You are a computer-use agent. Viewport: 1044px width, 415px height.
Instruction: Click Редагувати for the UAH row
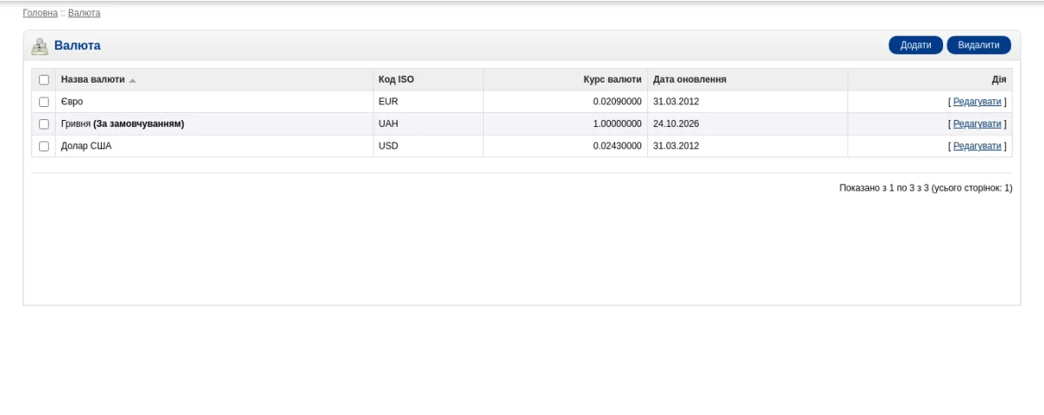coord(977,124)
